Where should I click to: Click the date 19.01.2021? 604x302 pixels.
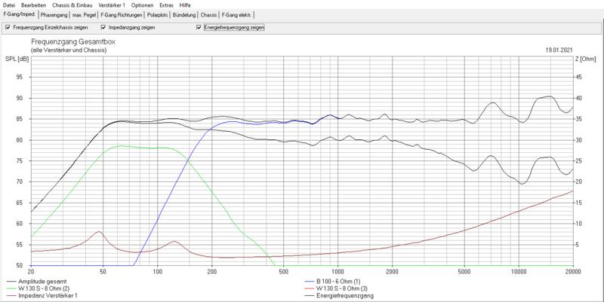(x=559, y=50)
